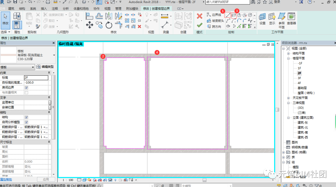
Task: Click green checkmark to finish edit mode
Action: [199, 25]
